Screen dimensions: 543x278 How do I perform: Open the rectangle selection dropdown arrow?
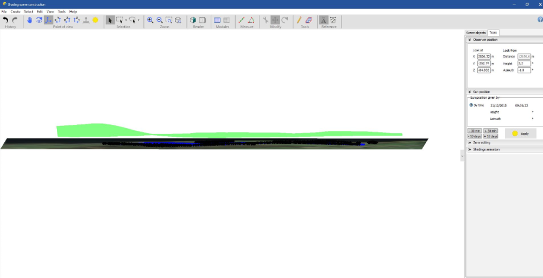(126, 20)
